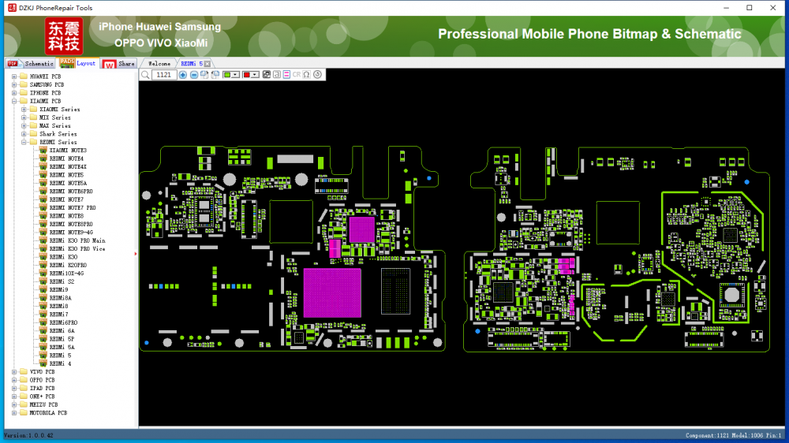Click the rotate board counter-clockwise icon

[x=215, y=75]
